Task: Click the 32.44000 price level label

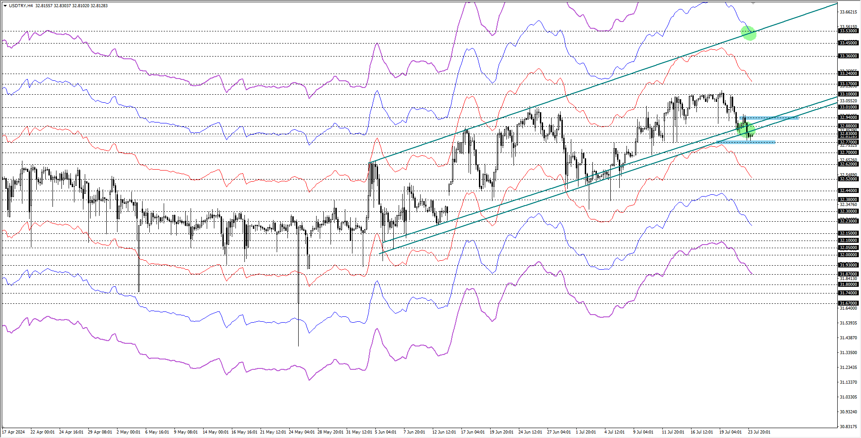Action: pyautogui.click(x=848, y=191)
